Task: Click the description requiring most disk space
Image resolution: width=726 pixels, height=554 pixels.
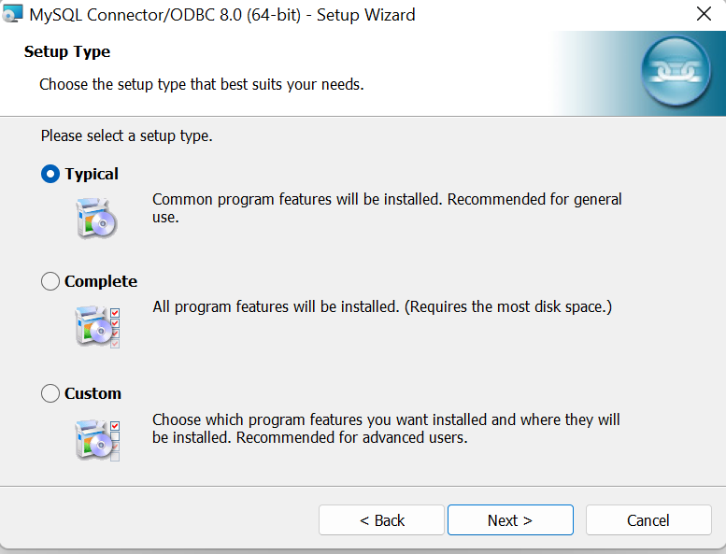Action: click(x=381, y=306)
